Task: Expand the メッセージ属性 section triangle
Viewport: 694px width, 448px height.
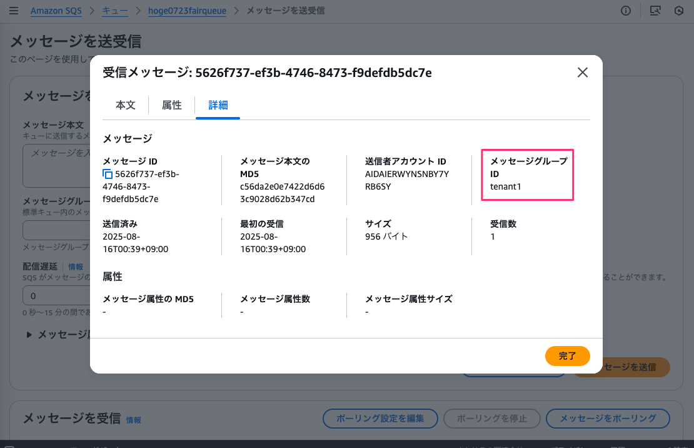Action: [29, 335]
